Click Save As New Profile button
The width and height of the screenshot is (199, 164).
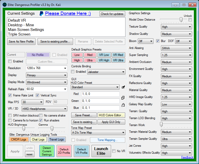coord(21,42)
